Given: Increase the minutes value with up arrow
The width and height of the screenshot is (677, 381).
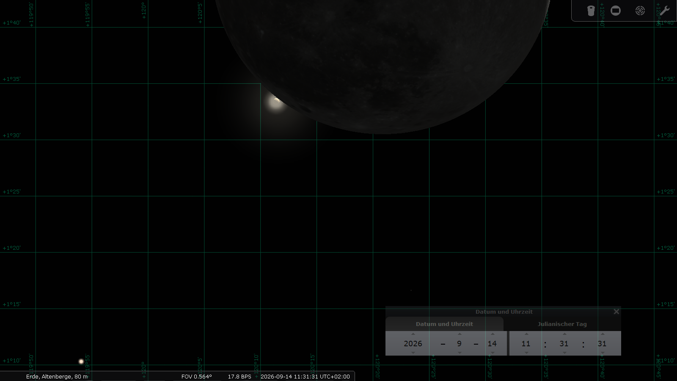Looking at the screenshot, I should [x=564, y=334].
